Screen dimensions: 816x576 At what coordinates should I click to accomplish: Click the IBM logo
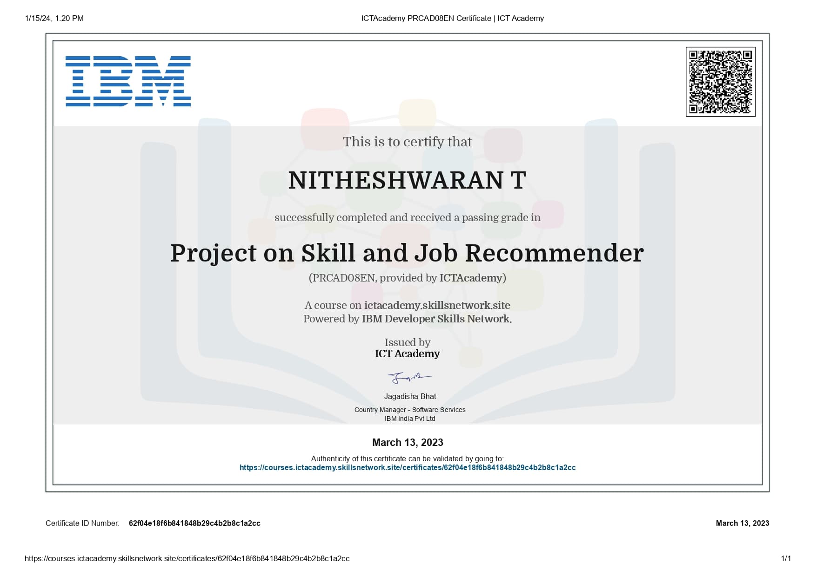coord(128,81)
